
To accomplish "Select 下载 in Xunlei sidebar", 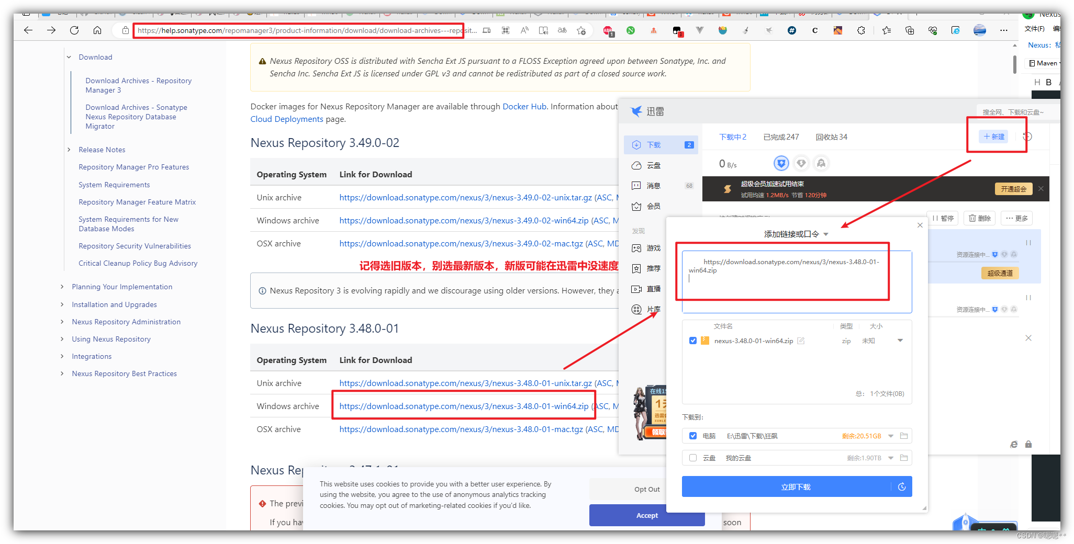I will tap(661, 145).
